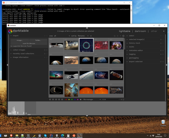Click the 2020 timeline segment

[x=30, y=108]
